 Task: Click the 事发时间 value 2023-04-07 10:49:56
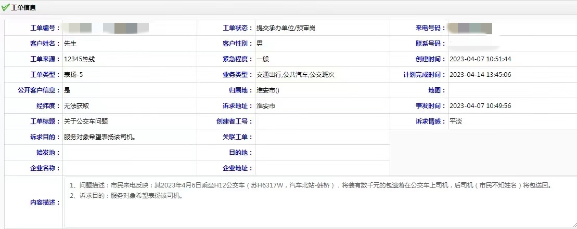(480, 106)
